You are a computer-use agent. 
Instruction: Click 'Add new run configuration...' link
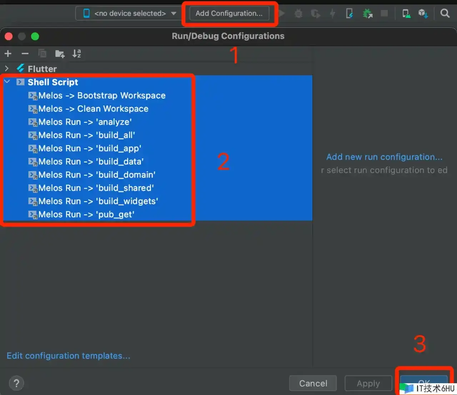pos(385,157)
